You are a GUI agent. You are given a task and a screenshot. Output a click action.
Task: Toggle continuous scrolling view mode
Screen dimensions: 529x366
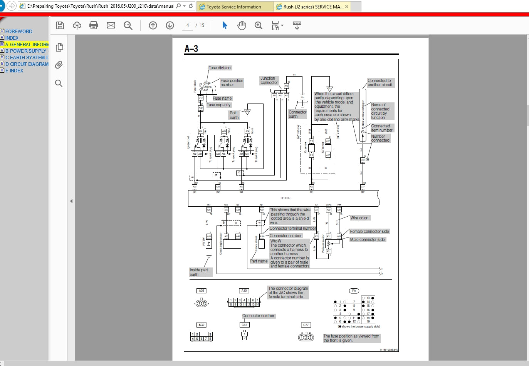[297, 25]
